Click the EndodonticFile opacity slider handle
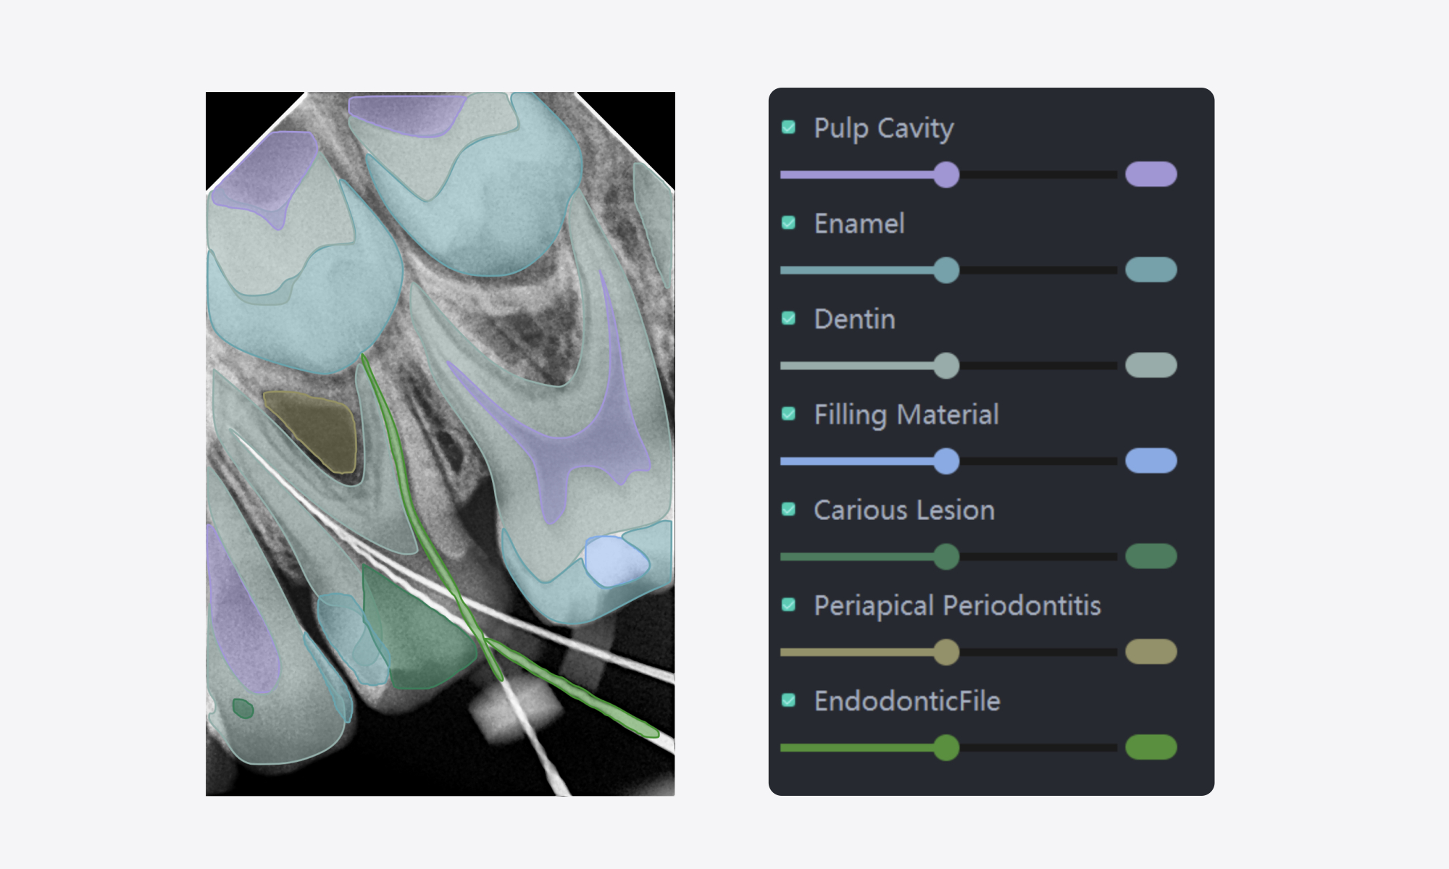The width and height of the screenshot is (1449, 869). click(x=946, y=747)
